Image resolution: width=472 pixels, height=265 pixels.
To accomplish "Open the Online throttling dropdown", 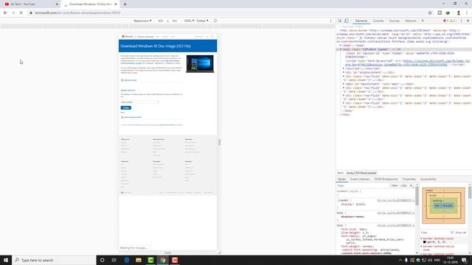I will pos(202,21).
